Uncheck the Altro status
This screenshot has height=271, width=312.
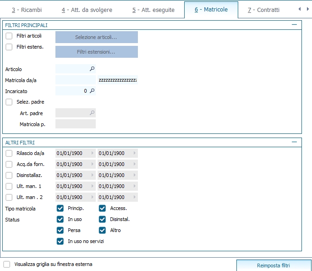pos(102,230)
